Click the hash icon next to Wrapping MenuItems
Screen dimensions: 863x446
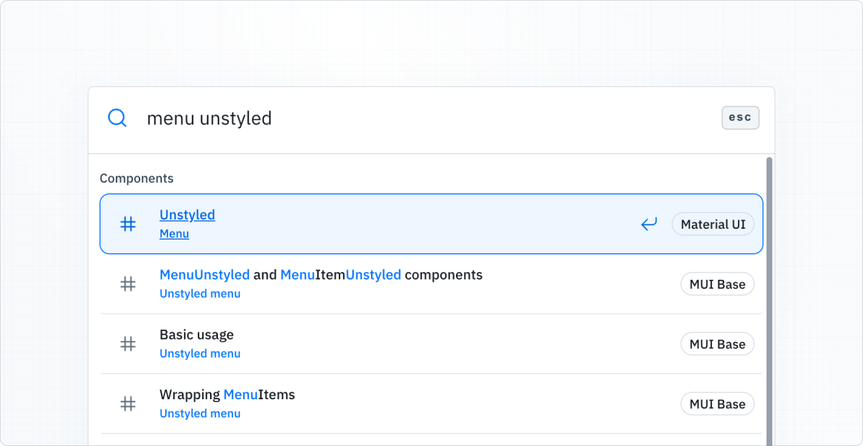(127, 404)
